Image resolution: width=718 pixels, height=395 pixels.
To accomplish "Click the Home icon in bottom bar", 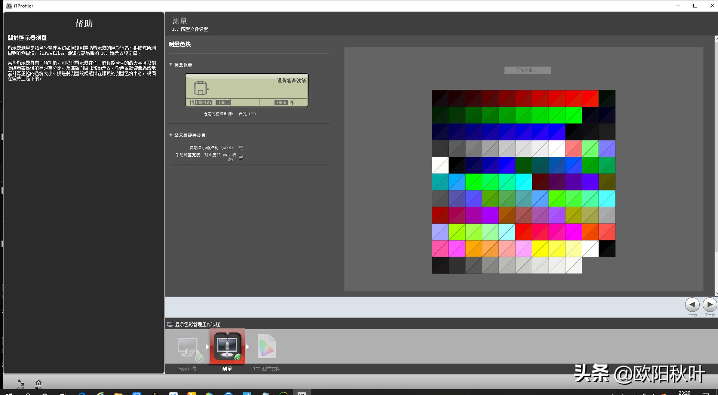I will (x=39, y=383).
